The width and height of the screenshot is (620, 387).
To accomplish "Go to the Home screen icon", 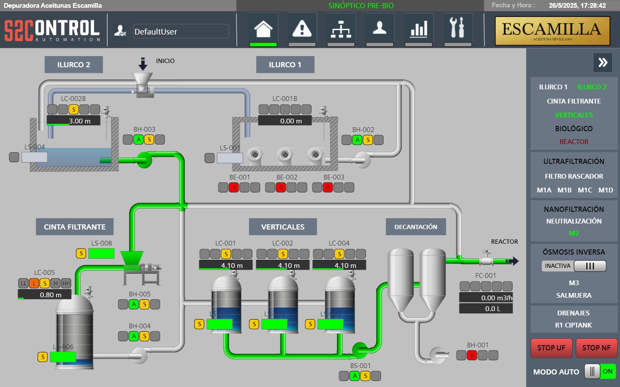I will click(x=263, y=29).
